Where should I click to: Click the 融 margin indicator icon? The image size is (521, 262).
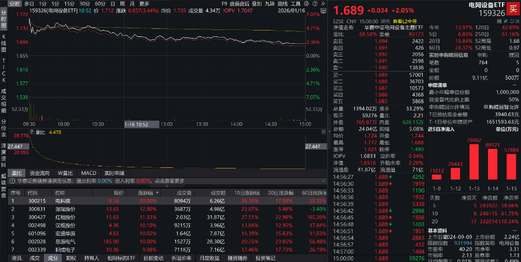click(499, 21)
